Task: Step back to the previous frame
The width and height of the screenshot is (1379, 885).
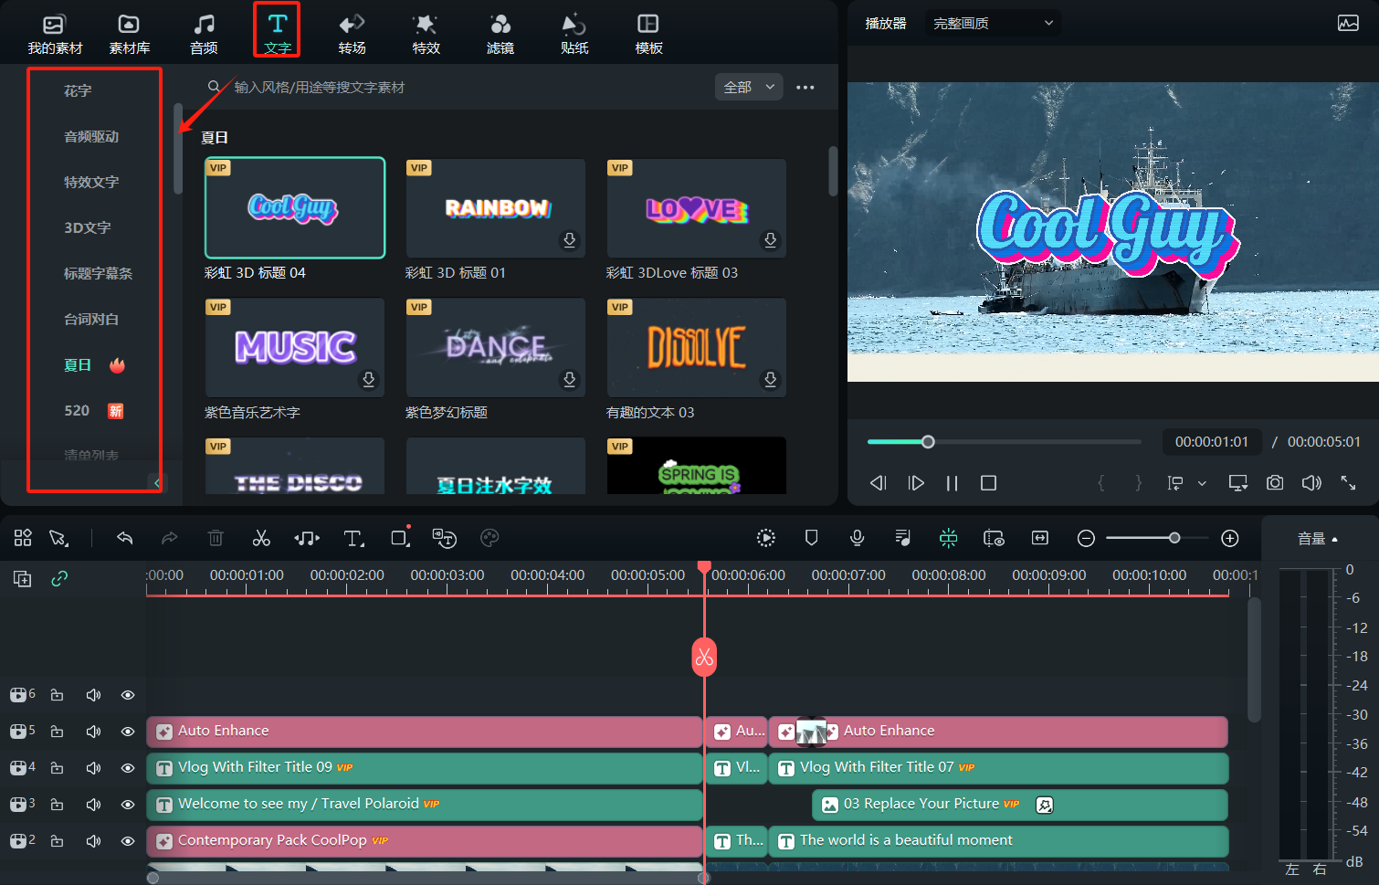Action: click(879, 483)
